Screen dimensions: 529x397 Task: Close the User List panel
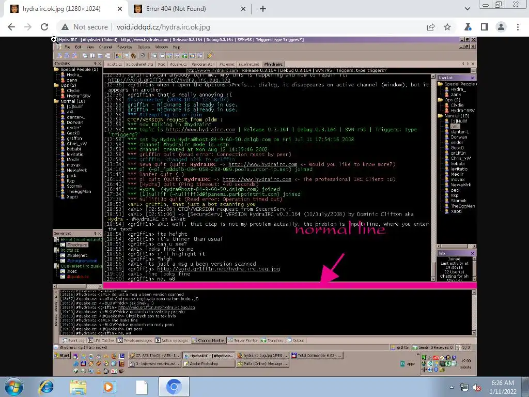click(x=472, y=78)
